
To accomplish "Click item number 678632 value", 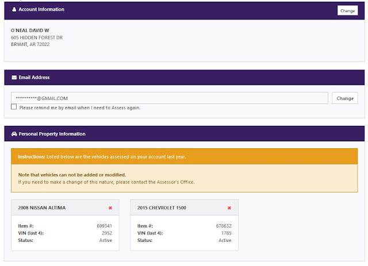I will pyautogui.click(x=224, y=226).
